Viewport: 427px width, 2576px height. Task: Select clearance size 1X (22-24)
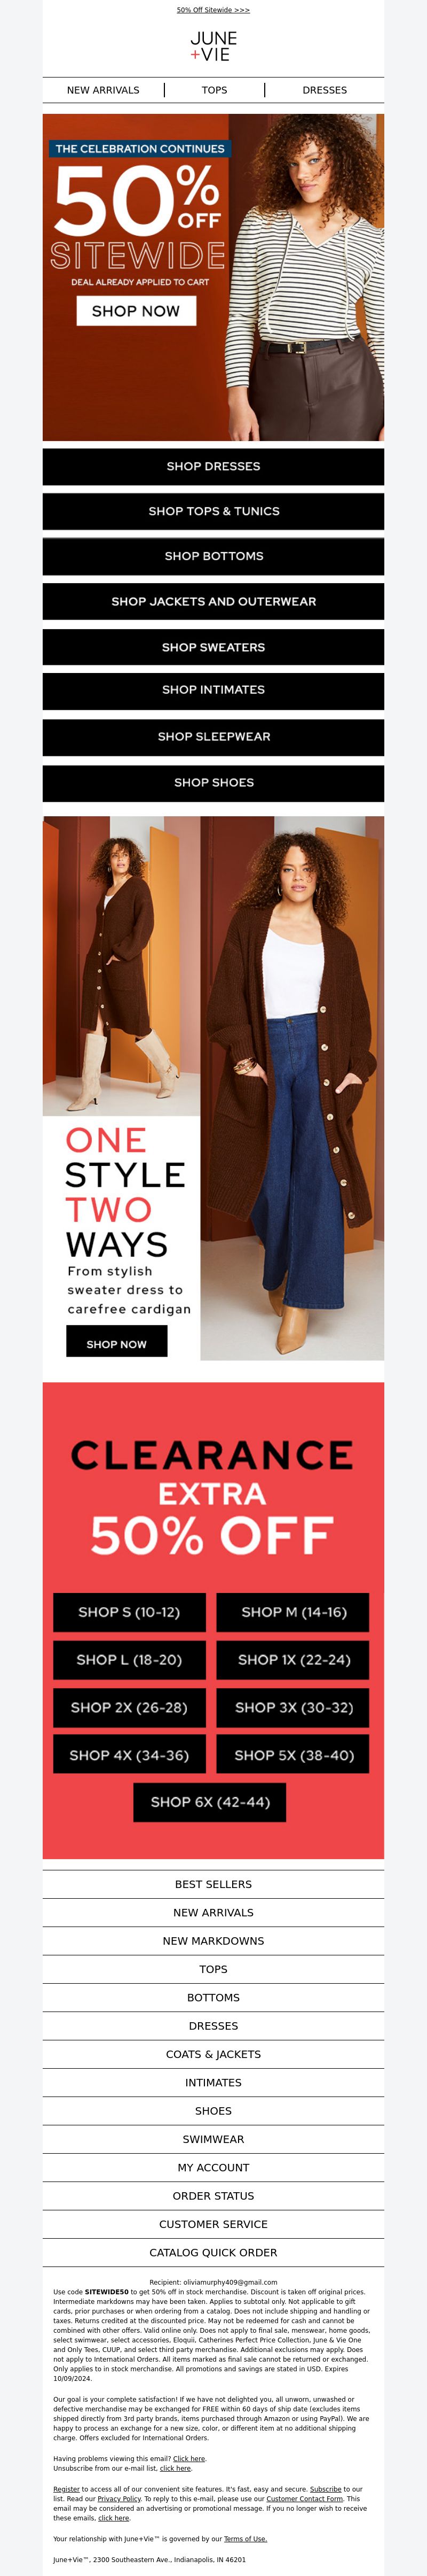[294, 1659]
